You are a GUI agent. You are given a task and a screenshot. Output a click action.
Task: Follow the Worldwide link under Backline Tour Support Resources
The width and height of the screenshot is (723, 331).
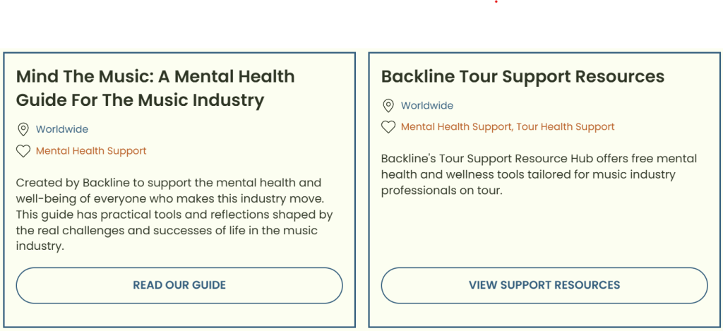tap(427, 106)
